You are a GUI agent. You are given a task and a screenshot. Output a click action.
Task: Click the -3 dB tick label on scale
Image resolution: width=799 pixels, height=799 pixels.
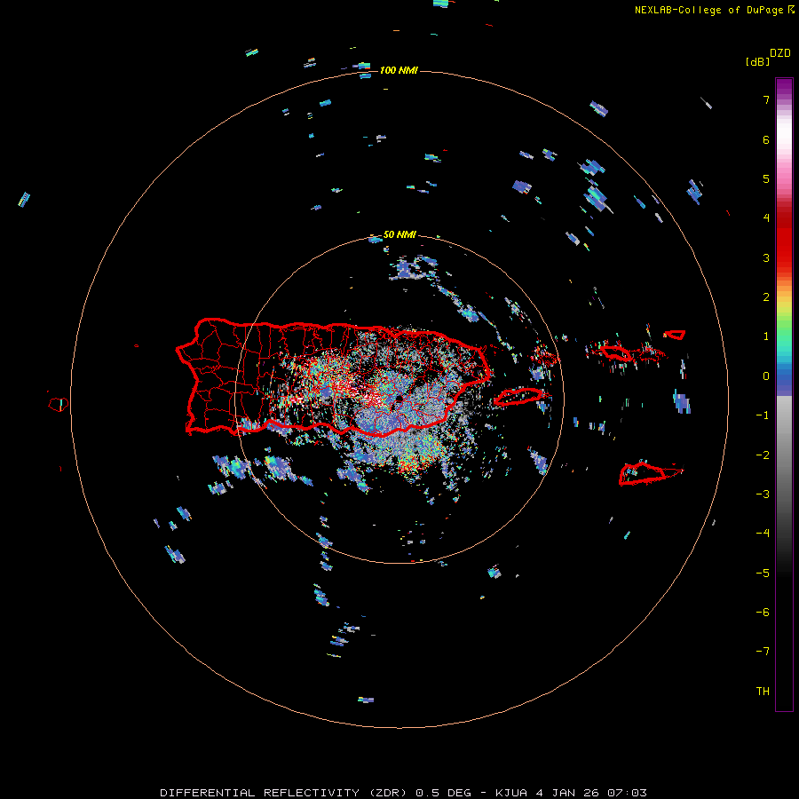(763, 494)
